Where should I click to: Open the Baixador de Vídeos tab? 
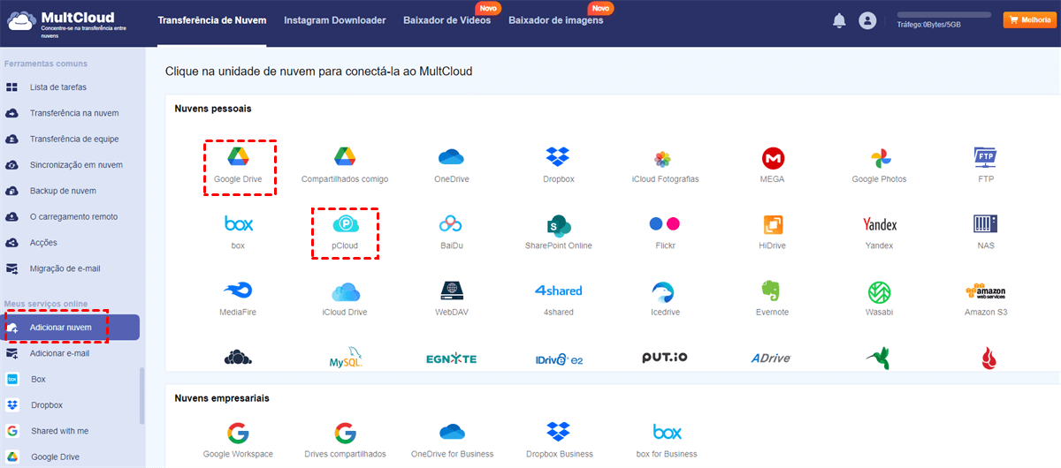pyautogui.click(x=447, y=20)
